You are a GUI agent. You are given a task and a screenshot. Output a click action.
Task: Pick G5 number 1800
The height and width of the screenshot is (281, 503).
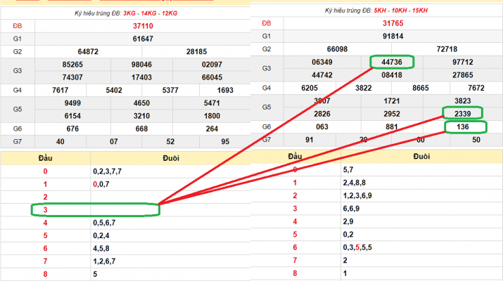(212, 116)
